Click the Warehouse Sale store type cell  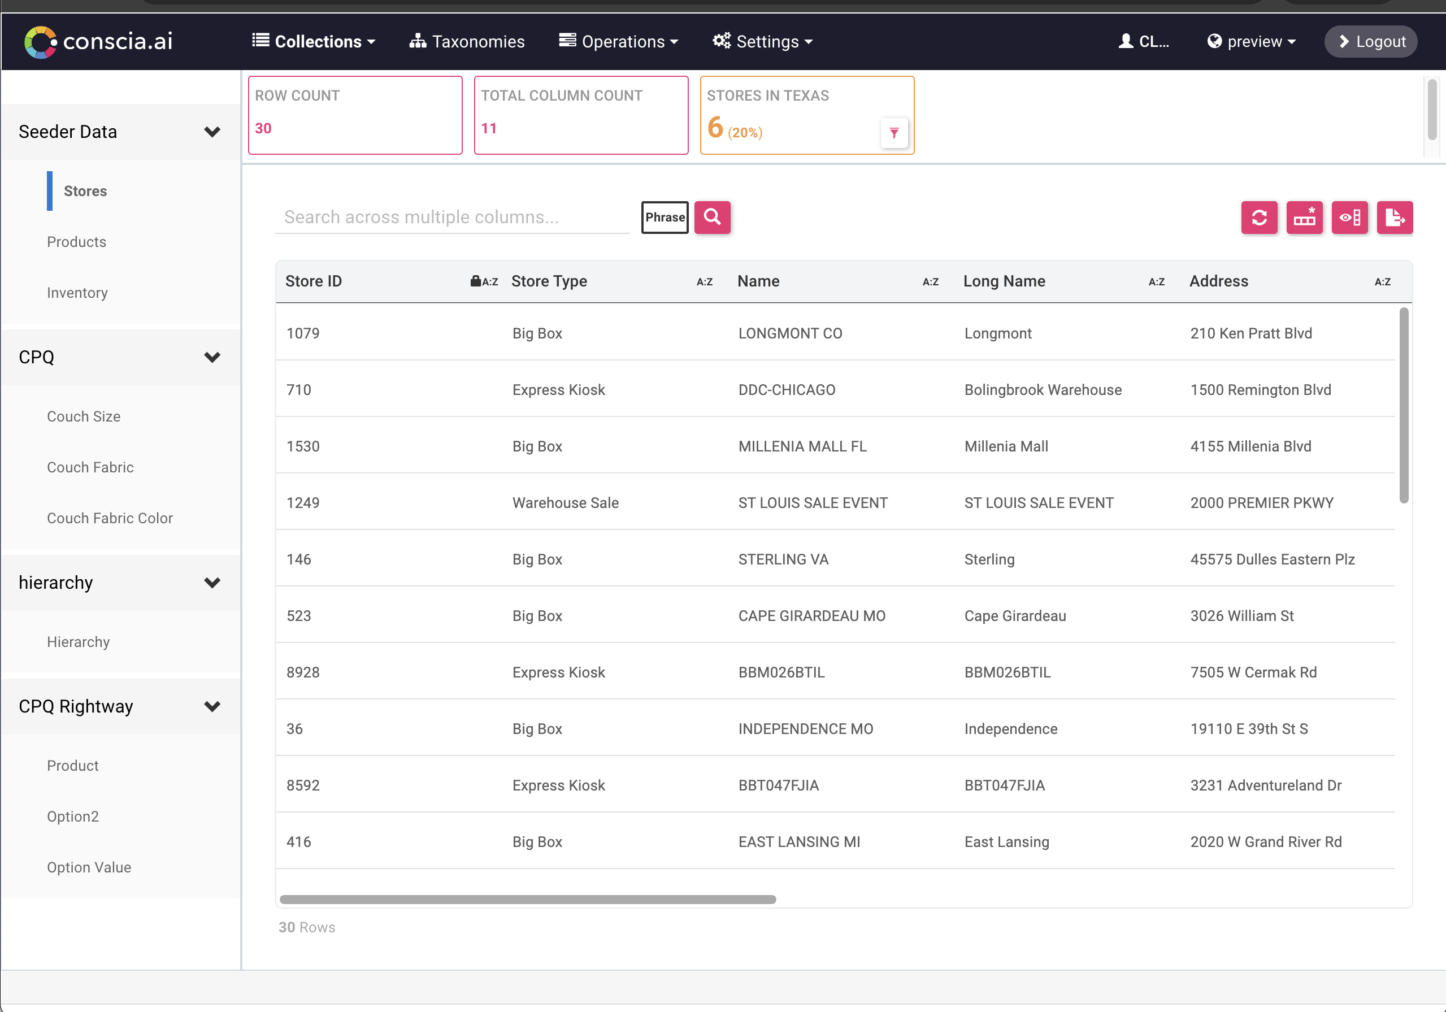coord(566,502)
